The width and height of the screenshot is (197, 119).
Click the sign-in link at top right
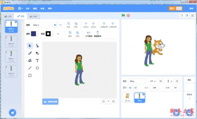coord(191,9)
